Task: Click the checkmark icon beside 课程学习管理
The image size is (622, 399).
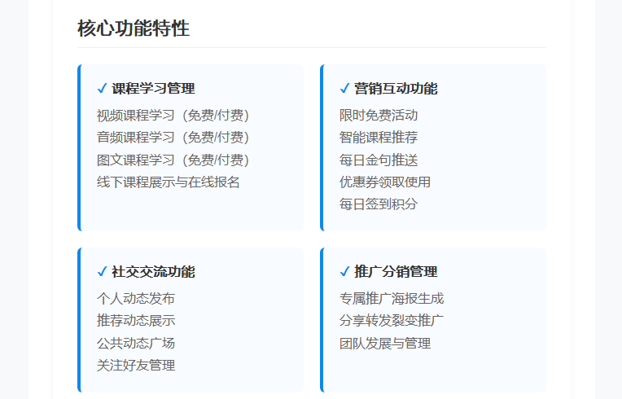Action: tap(102, 89)
